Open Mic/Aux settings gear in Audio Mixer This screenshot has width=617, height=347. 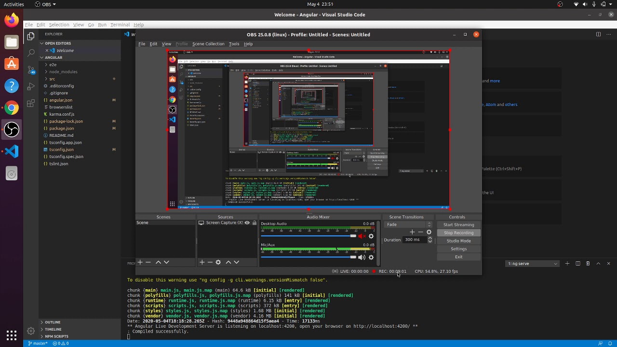(371, 257)
